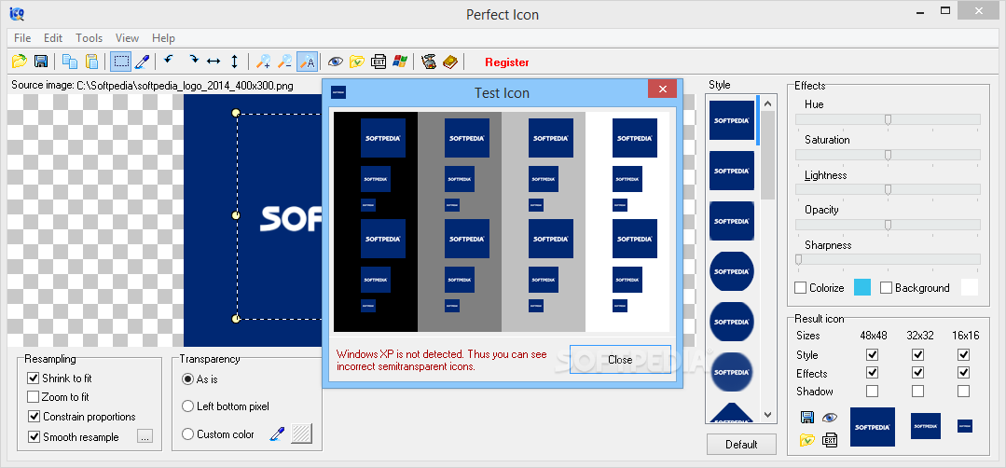
Task: Click the Style list down arrow
Action: (x=768, y=415)
